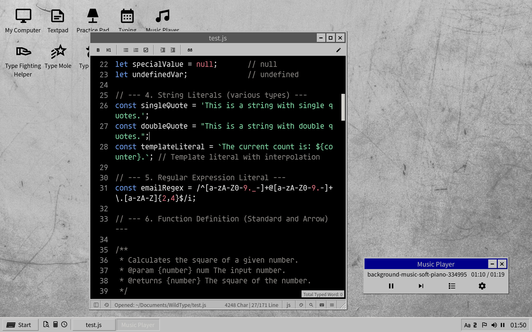Increase indentation using the toolbar

(x=162, y=50)
